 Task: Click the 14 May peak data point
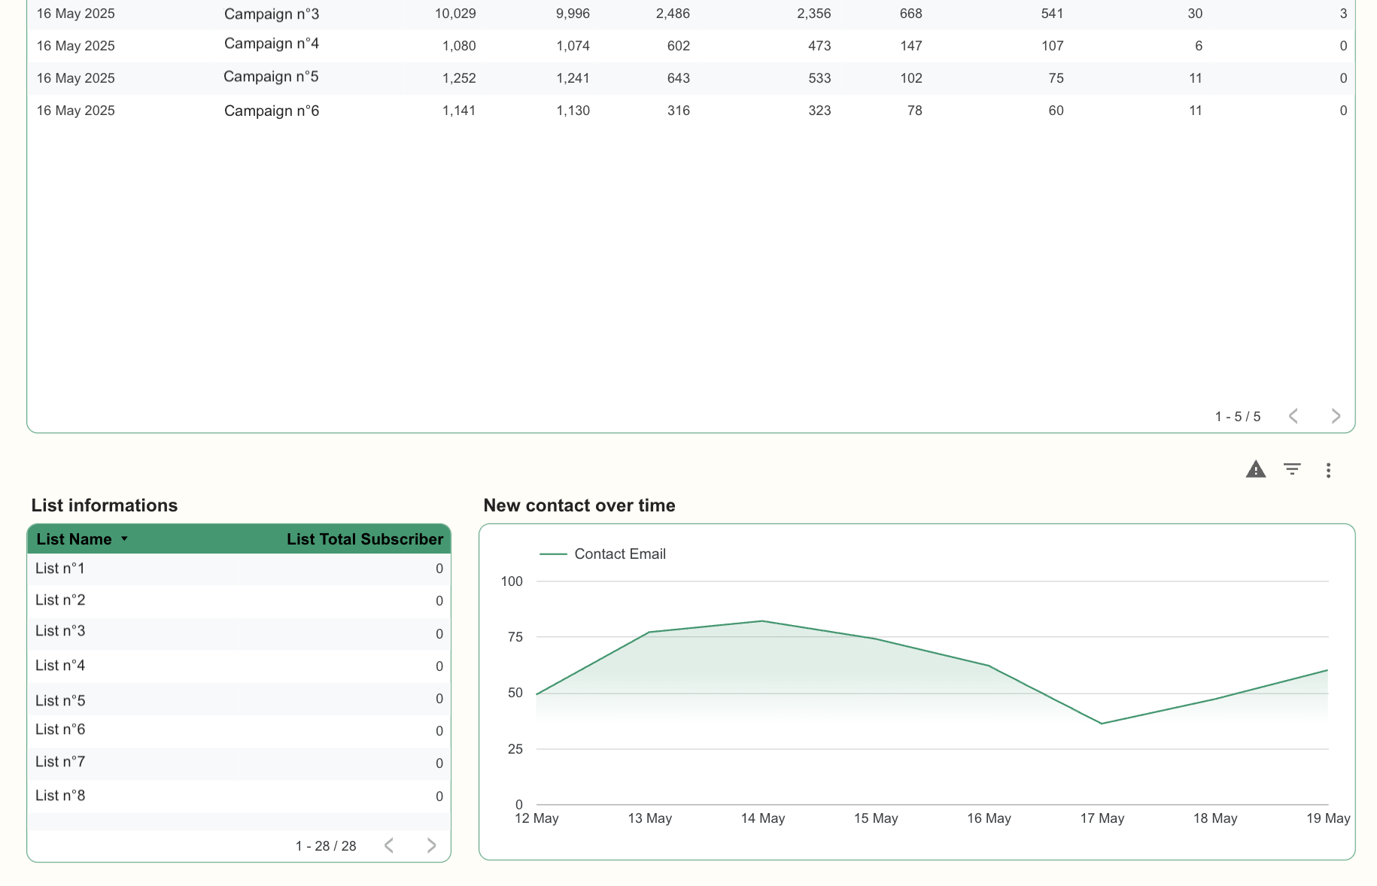pyautogui.click(x=762, y=621)
